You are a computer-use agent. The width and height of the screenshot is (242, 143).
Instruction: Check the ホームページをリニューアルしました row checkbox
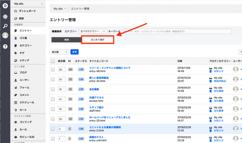53,119
